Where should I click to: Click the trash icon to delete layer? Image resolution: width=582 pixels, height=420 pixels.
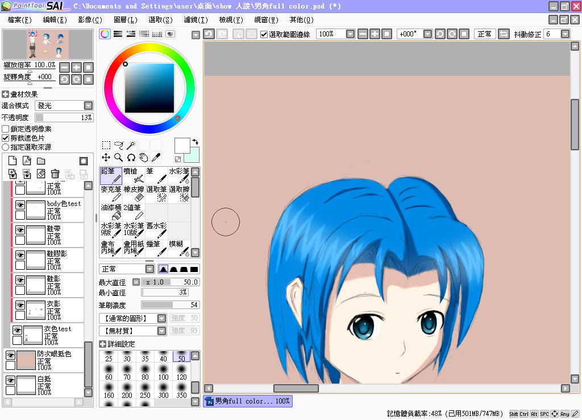coord(55,174)
